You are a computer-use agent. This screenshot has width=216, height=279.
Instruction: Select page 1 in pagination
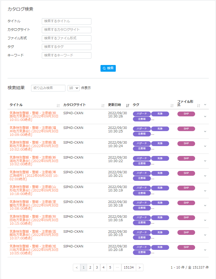[x=84, y=267]
